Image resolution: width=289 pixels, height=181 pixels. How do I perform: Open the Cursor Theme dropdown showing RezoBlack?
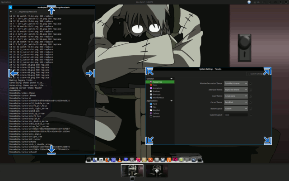236,102
